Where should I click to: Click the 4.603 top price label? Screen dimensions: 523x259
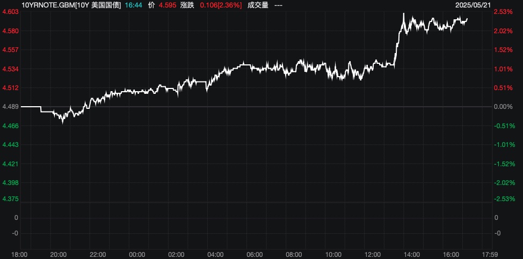click(11, 12)
